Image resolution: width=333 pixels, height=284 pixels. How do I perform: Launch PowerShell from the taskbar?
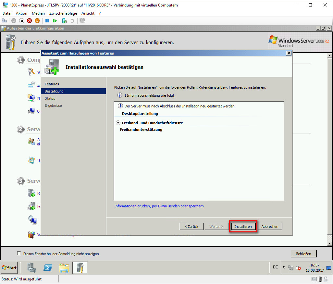pyautogui.click(x=48, y=268)
